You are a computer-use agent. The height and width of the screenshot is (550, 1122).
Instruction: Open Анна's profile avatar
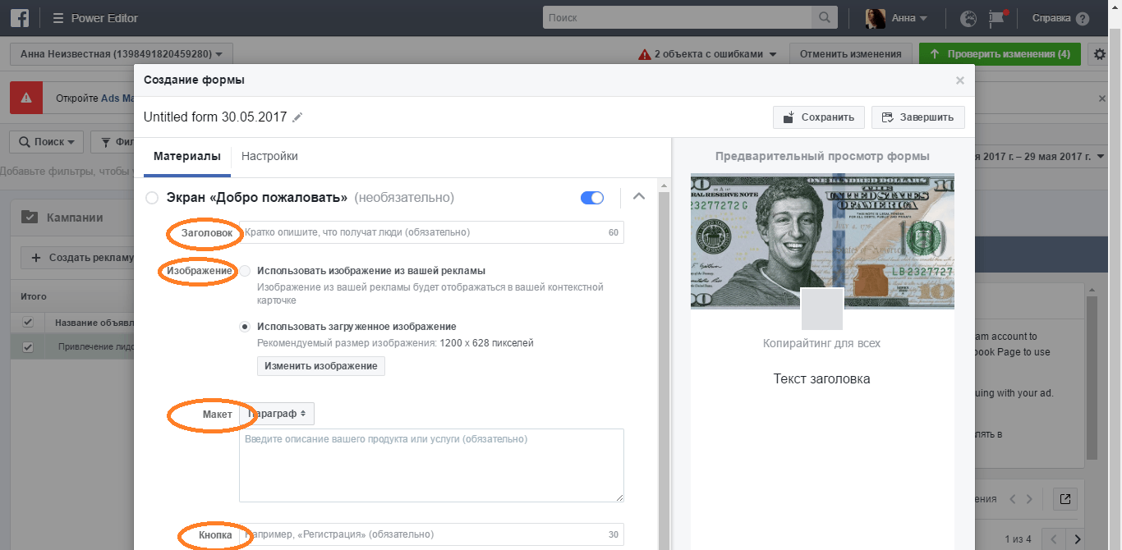tap(876, 18)
